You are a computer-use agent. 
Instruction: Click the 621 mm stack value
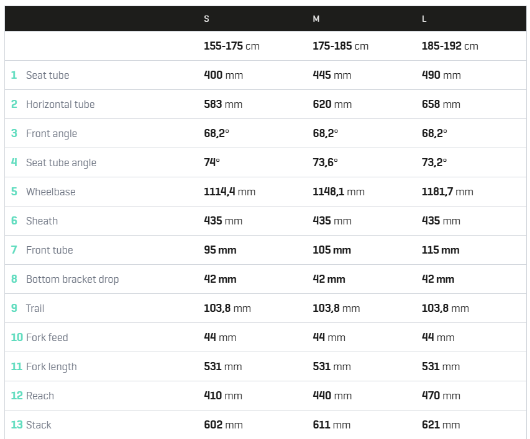pos(441,425)
